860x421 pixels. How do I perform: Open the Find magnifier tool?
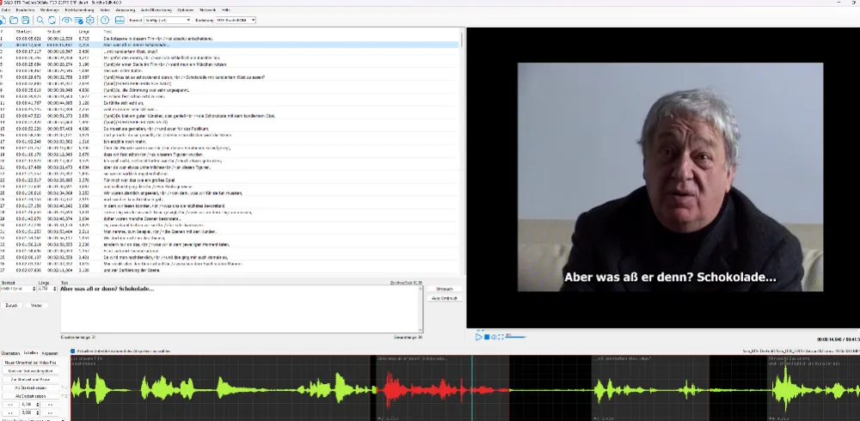tap(40, 21)
